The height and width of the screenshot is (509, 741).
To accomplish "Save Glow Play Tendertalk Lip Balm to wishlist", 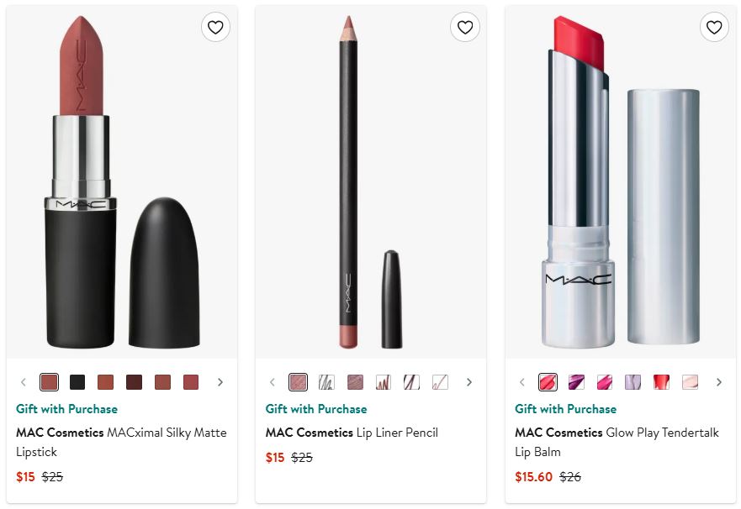I will click(714, 28).
